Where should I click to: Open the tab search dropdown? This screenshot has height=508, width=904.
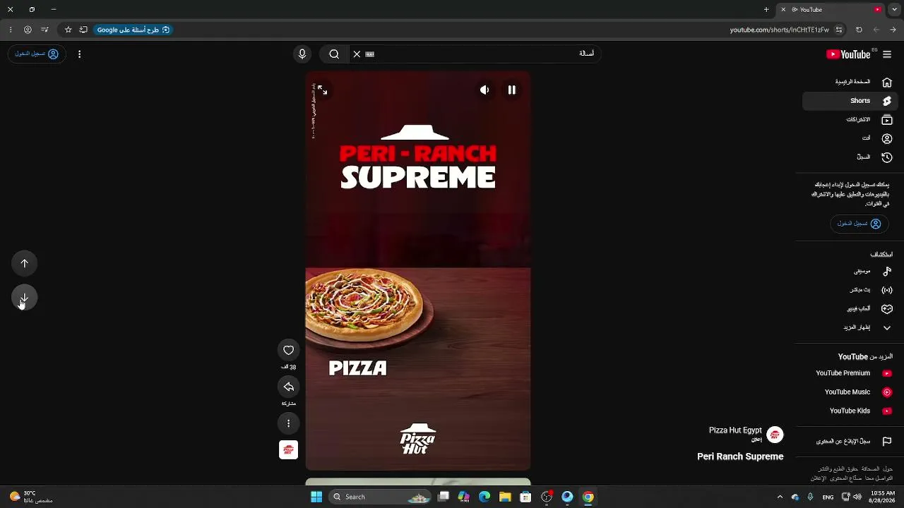(x=893, y=10)
